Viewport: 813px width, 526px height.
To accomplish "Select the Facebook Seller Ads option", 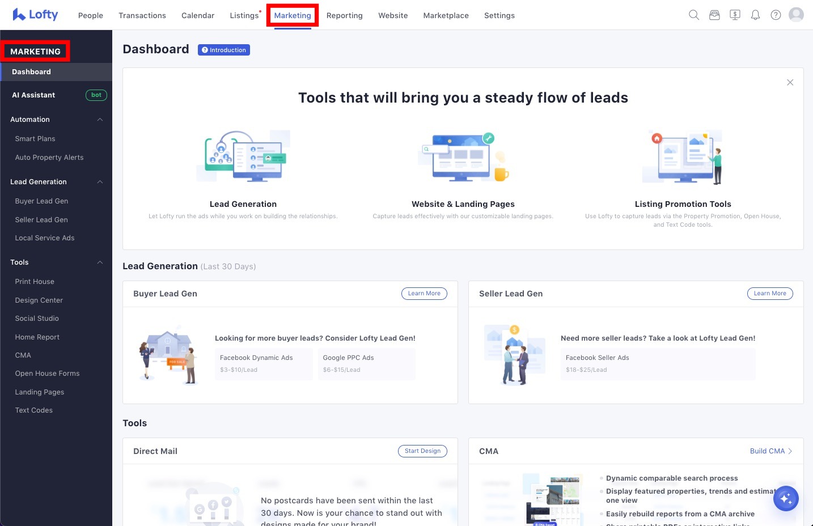I will 658,363.
